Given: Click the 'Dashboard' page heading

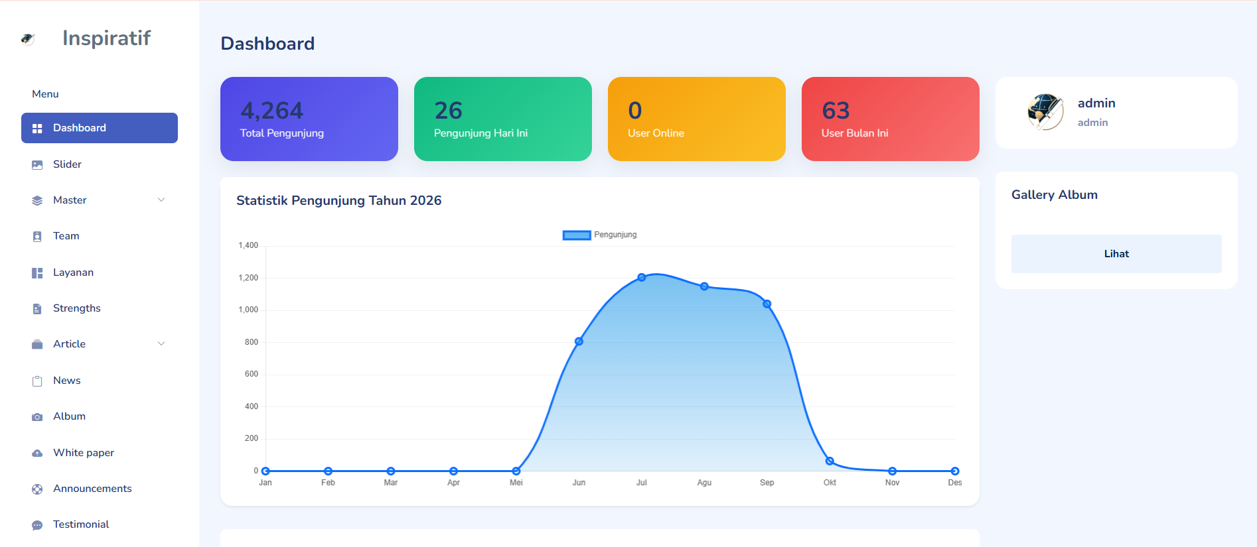Looking at the screenshot, I should (x=267, y=44).
